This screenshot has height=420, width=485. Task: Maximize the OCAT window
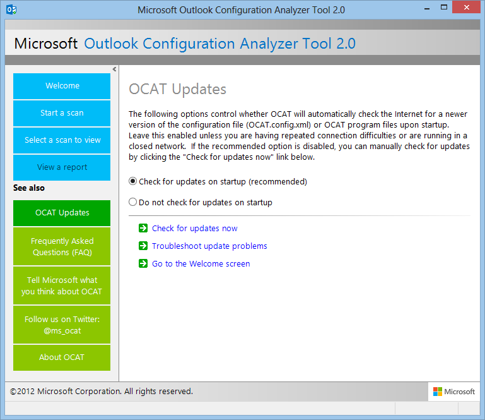click(444, 8)
